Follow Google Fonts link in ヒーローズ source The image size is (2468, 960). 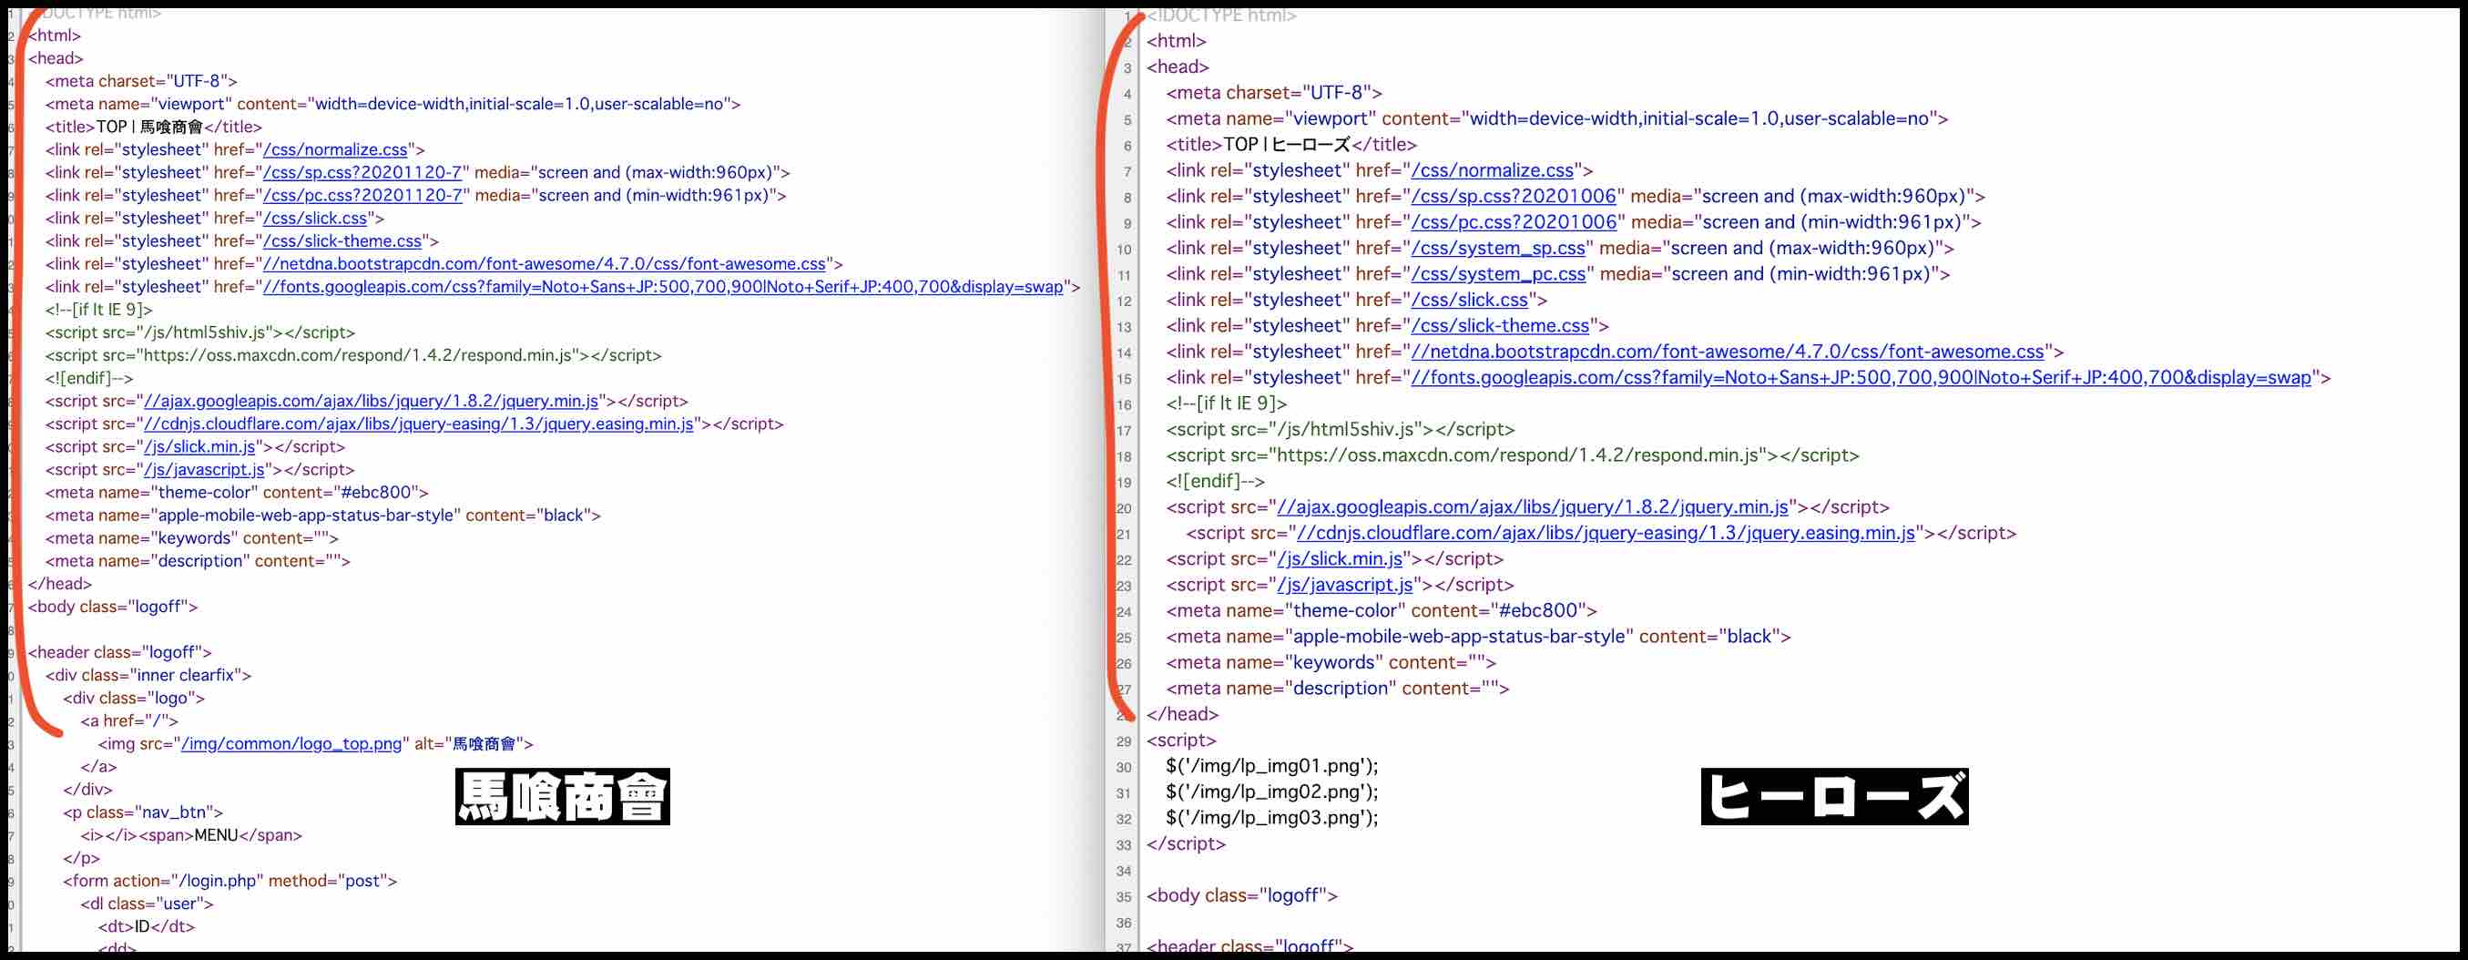coord(1861,377)
